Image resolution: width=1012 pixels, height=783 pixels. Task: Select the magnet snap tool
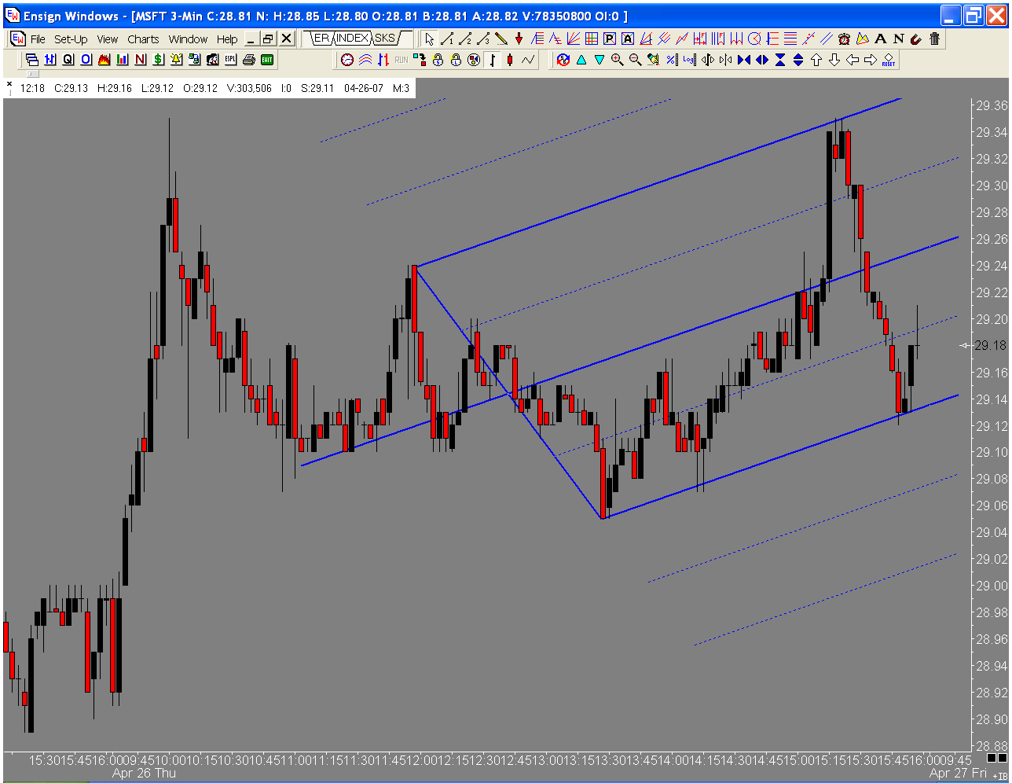(916, 39)
